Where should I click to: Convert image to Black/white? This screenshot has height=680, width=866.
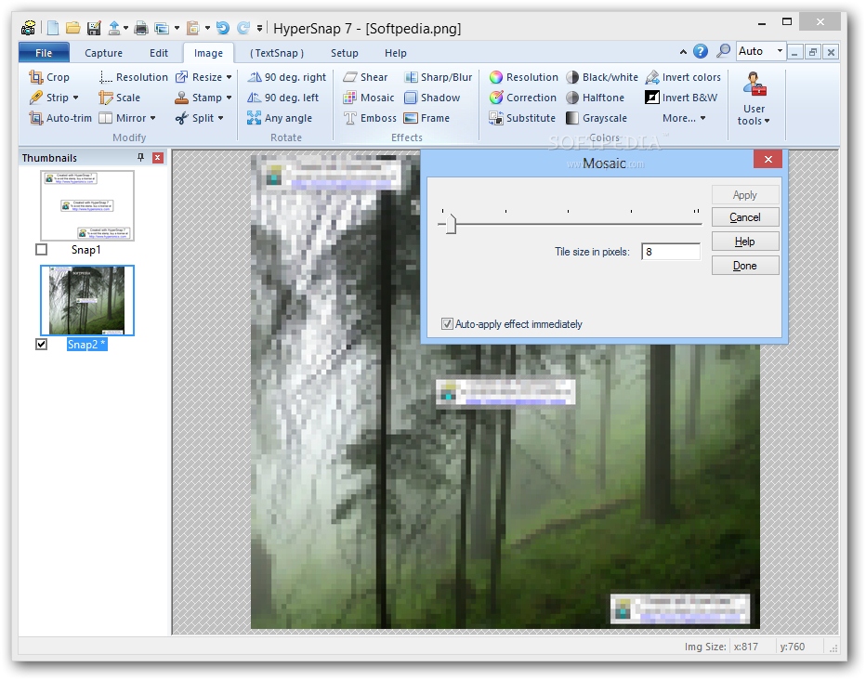tap(602, 77)
